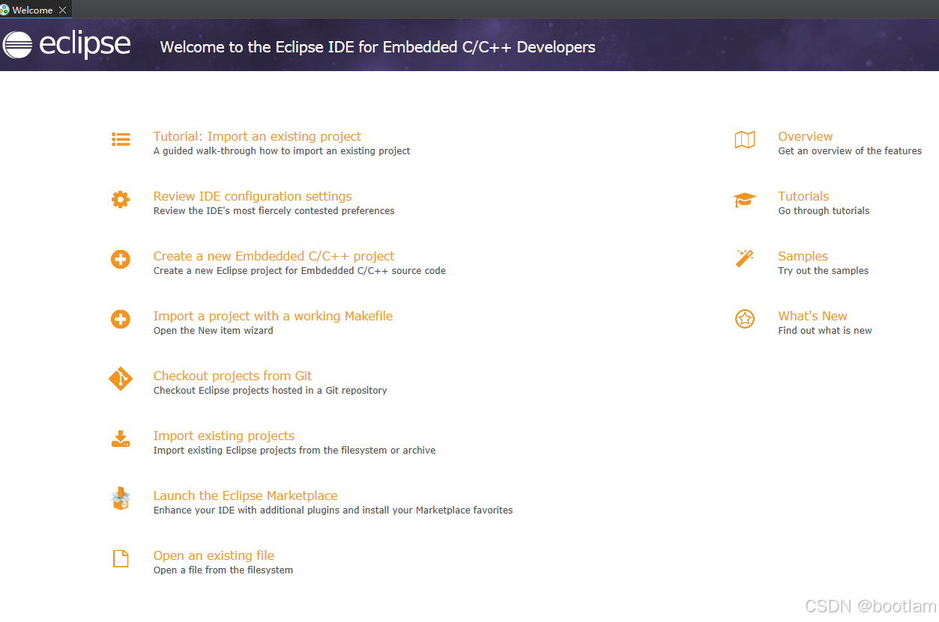Click the 'Welcome to the Eclipse IDE' header title
The width and height of the screenshot is (939, 622).
pyautogui.click(x=378, y=47)
